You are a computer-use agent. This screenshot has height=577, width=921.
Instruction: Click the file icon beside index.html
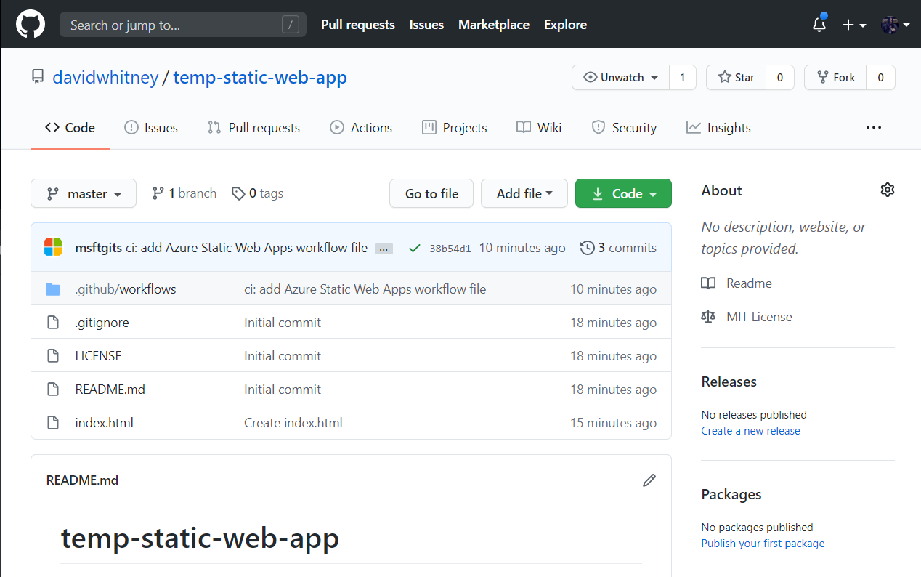[53, 423]
